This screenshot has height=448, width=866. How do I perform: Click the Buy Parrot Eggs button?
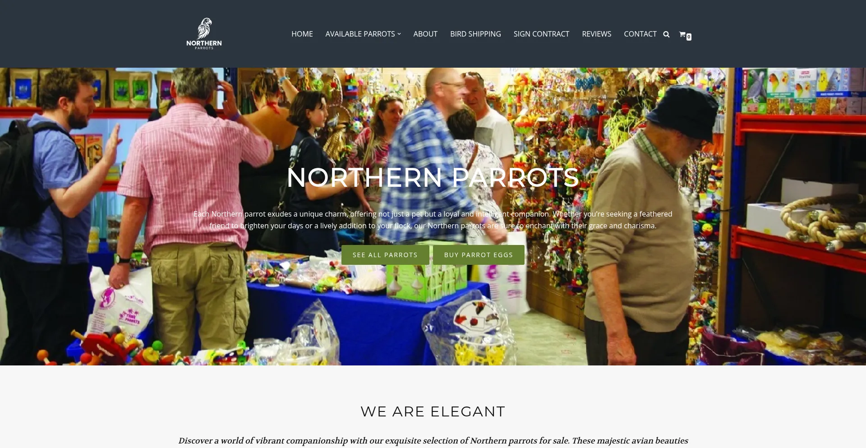tap(479, 255)
